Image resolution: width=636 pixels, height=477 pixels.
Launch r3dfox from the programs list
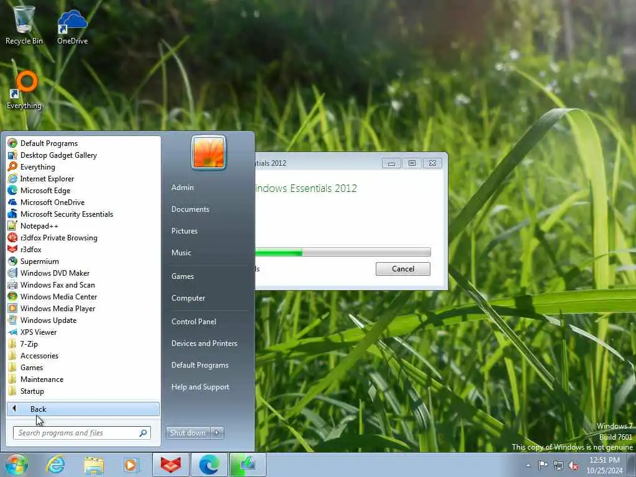(x=30, y=250)
